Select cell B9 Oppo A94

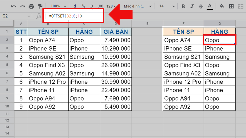pos(48,98)
